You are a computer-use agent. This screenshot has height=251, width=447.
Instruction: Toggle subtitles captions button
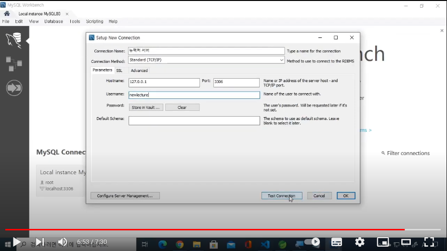(x=336, y=242)
